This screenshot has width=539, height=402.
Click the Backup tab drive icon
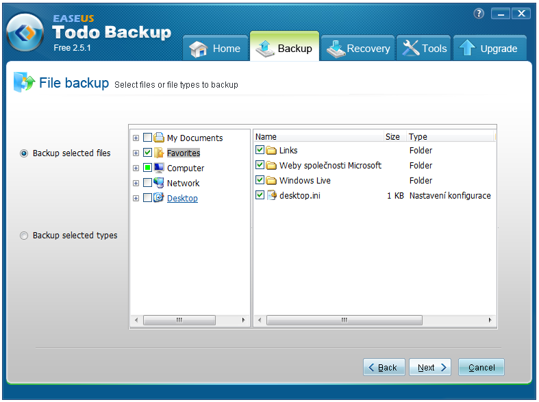coord(264,49)
